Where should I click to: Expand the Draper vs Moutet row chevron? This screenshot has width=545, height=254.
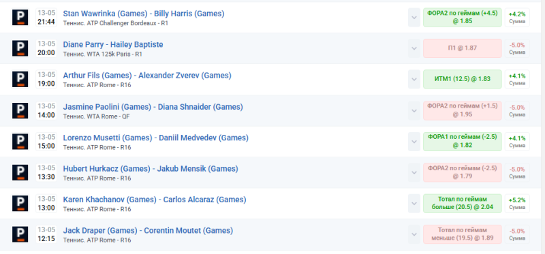[x=414, y=234]
